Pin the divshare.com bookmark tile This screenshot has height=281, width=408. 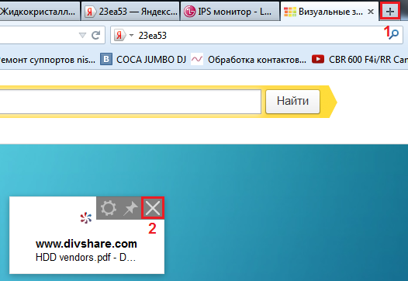(x=130, y=208)
